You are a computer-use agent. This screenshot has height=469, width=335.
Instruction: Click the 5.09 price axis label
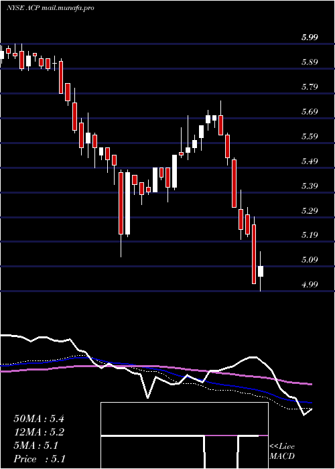point(310,260)
